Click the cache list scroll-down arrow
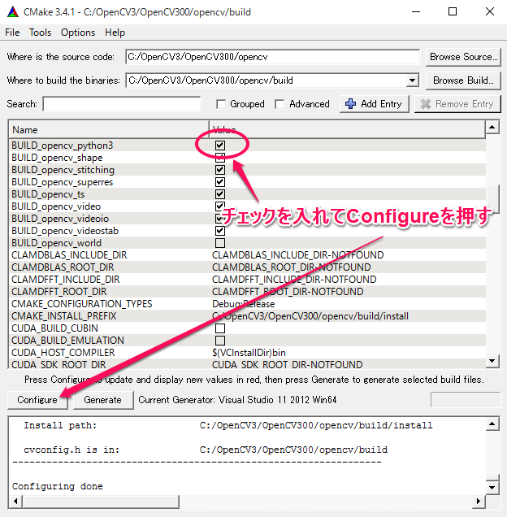 [492, 361]
